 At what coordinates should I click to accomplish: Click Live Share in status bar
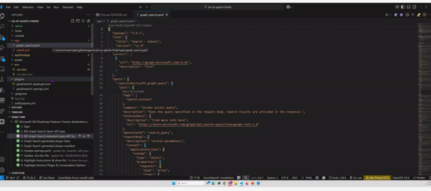(47, 178)
